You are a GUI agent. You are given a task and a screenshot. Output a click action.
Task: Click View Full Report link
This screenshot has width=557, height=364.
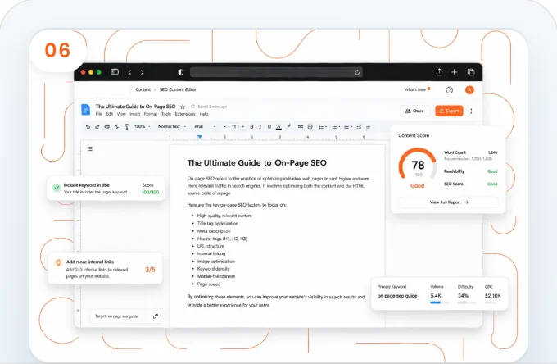coord(449,202)
